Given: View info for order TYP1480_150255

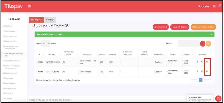Looking at the screenshot, I should coord(197,71).
